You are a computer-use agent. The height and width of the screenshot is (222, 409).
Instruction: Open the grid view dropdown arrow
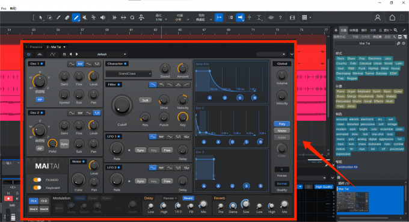(310, 17)
